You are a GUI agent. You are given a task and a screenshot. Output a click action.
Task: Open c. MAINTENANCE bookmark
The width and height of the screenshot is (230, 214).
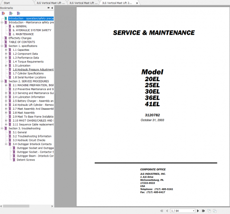[23, 34]
